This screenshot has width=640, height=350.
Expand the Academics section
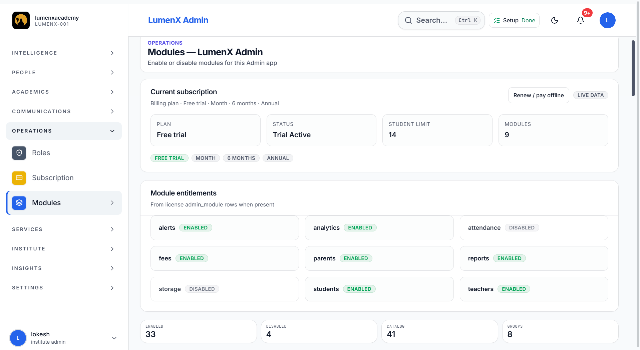coord(64,92)
